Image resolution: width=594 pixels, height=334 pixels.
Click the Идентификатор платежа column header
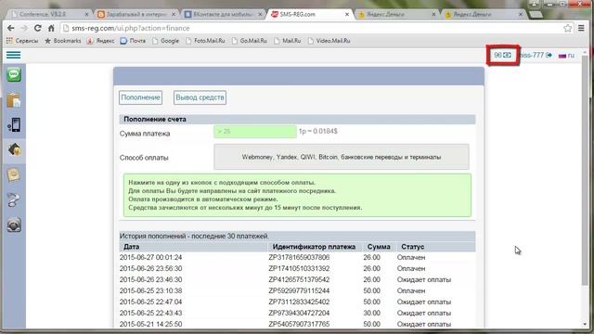(314, 247)
